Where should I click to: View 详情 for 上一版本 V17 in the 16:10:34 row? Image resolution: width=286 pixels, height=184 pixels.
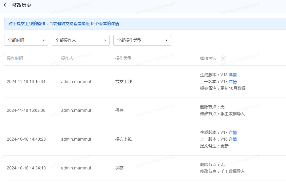click(x=233, y=82)
